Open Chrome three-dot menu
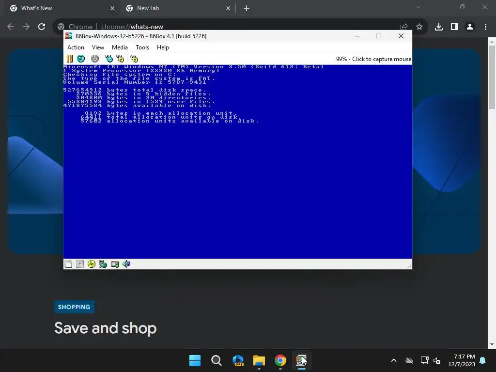Viewport: 496px width, 372px height. 485,27
